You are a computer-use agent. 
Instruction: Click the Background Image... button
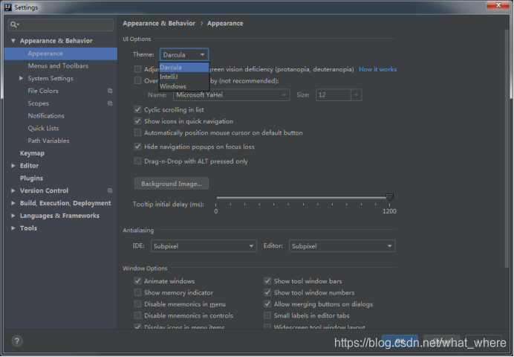172,184
